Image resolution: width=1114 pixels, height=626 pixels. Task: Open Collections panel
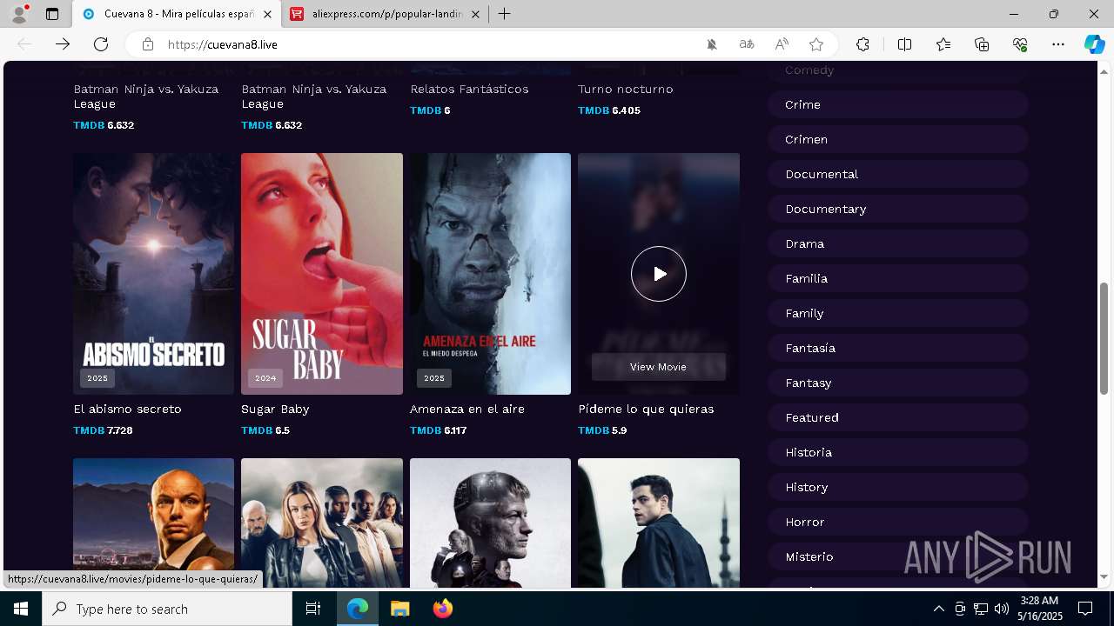tap(982, 44)
